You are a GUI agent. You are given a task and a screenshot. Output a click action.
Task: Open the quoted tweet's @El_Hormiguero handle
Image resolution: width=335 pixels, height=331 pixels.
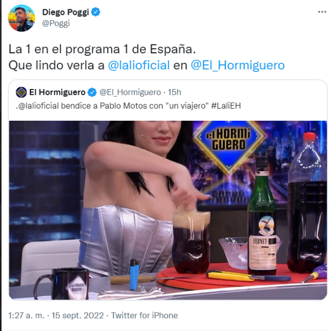[130, 93]
